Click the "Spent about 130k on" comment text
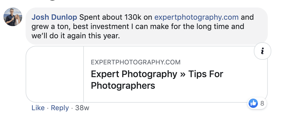287x116 pixels. click(116, 17)
